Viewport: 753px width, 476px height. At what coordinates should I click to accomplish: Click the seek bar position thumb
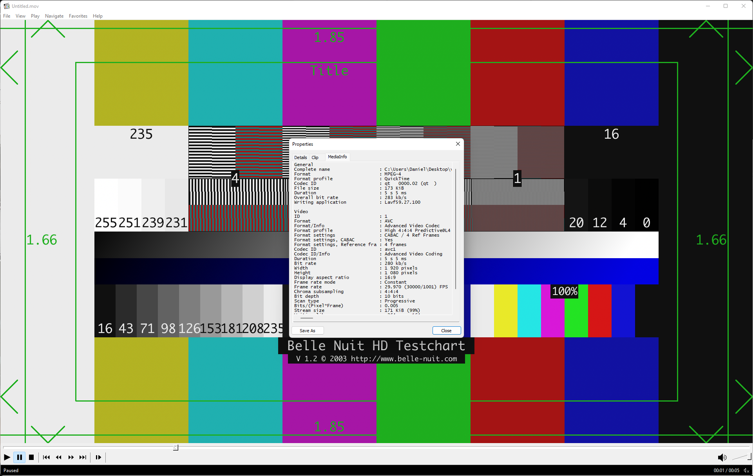176,447
